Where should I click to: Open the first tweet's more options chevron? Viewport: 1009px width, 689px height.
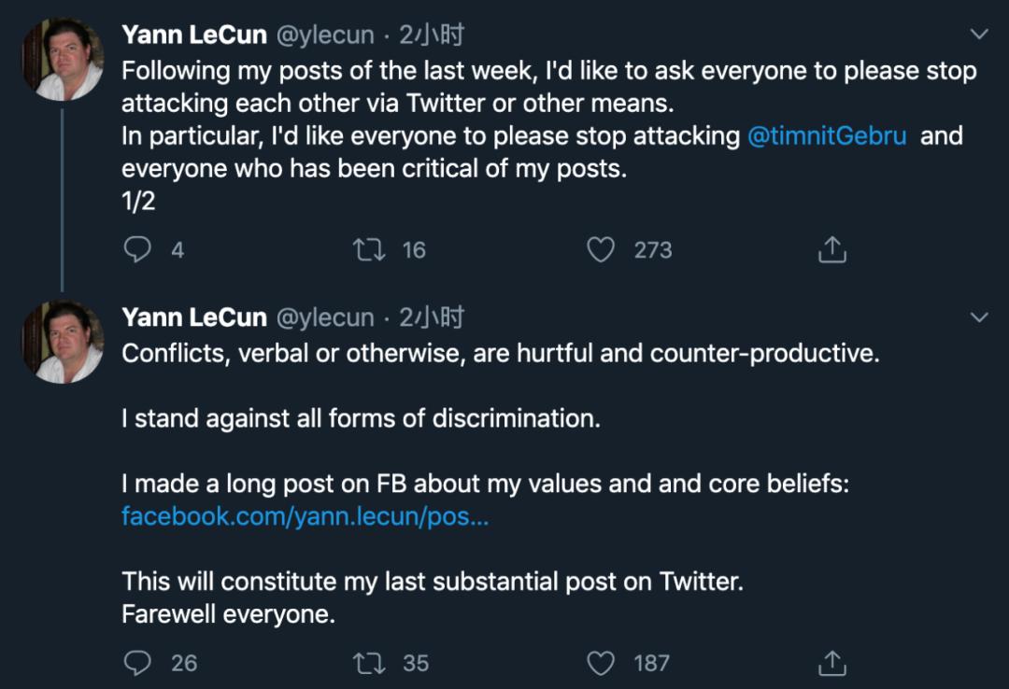pos(979,35)
